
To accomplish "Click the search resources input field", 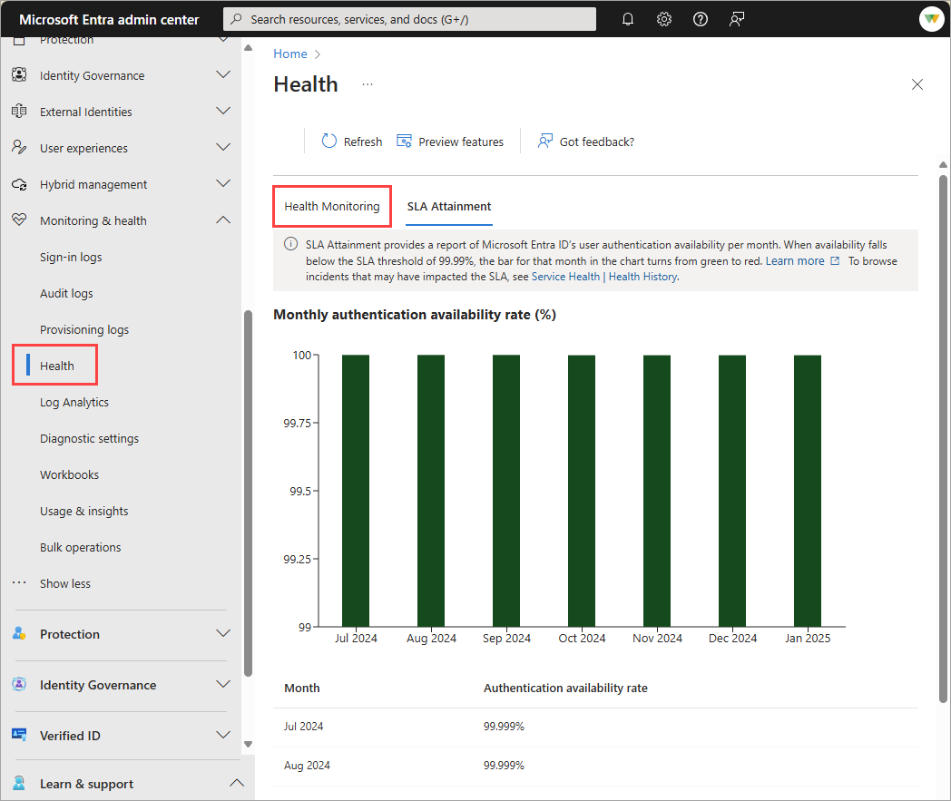I will (409, 19).
